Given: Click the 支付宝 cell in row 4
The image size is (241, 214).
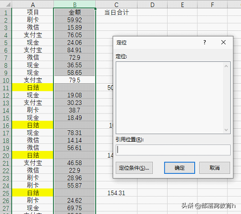Looking at the screenshot, I should pos(33,35).
